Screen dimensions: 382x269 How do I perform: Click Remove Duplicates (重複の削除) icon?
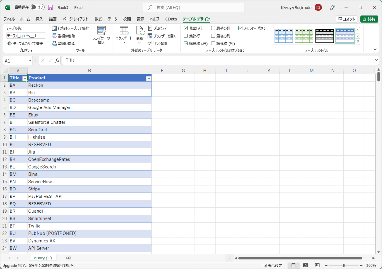(x=54, y=36)
